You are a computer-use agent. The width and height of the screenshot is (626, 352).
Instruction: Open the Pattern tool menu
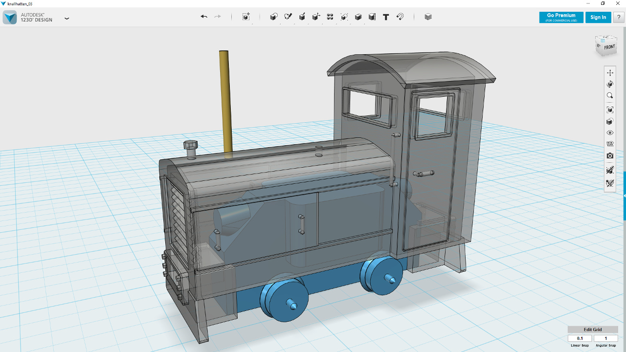pyautogui.click(x=330, y=17)
